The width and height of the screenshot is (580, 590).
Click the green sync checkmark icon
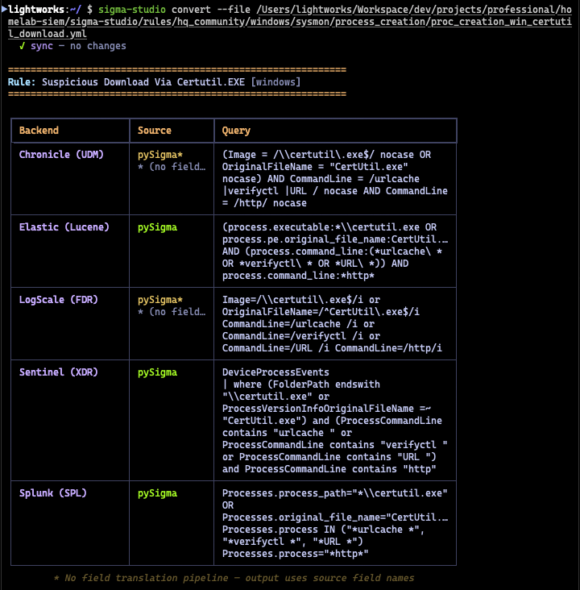click(x=23, y=47)
